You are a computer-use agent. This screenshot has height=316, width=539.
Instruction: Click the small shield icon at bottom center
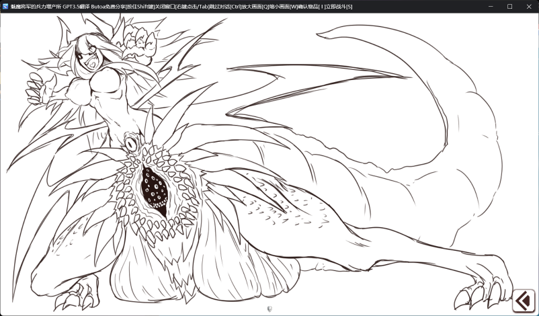(269, 309)
